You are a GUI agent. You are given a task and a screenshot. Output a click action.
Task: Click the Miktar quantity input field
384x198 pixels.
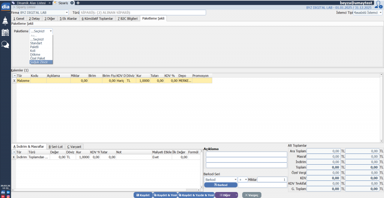(x=272, y=180)
